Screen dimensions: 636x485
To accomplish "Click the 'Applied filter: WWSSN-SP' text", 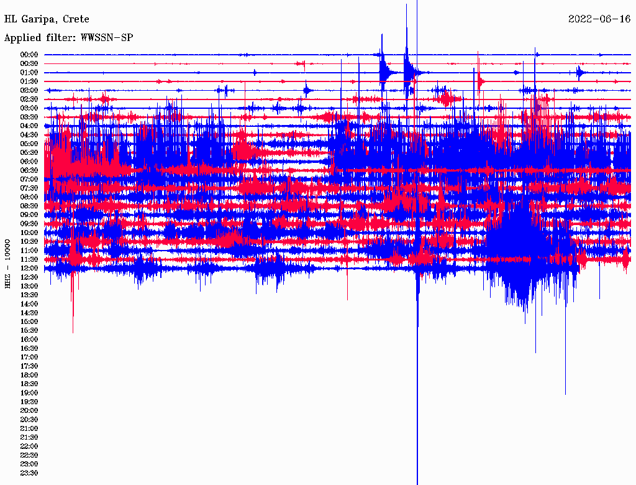I will pos(68,38).
